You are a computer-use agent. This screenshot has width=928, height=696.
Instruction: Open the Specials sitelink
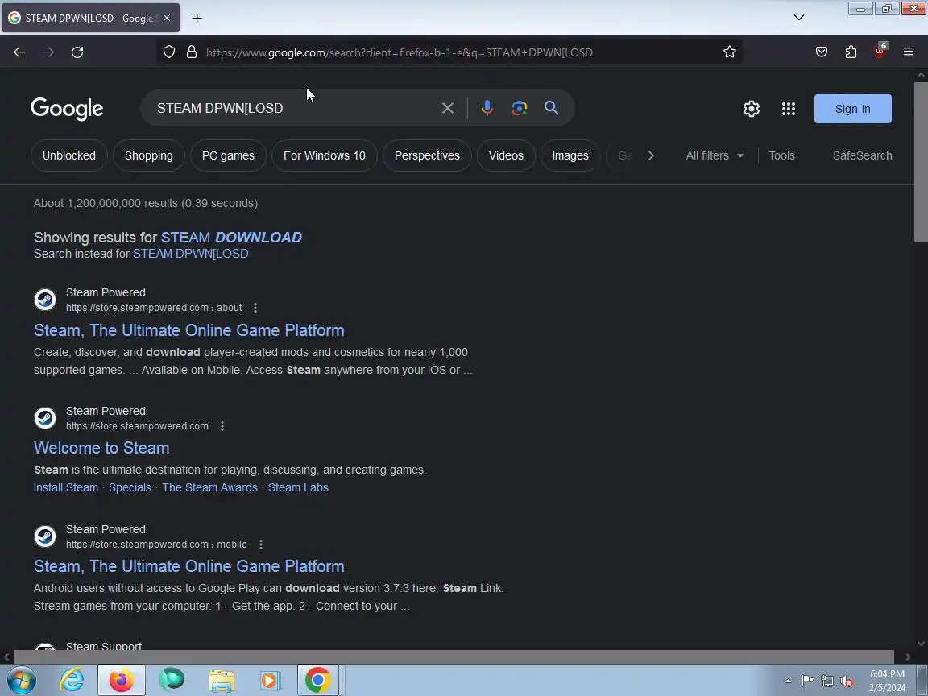130,487
